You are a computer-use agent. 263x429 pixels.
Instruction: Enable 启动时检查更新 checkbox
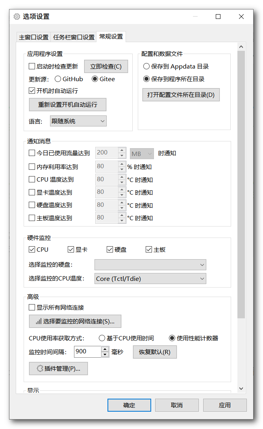coord(32,67)
